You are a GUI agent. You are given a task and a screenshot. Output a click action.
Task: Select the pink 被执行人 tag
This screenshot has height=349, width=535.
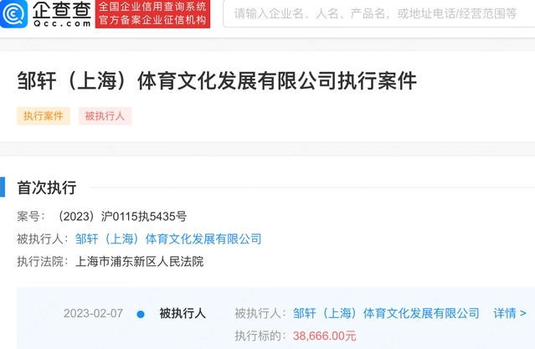[x=105, y=116]
